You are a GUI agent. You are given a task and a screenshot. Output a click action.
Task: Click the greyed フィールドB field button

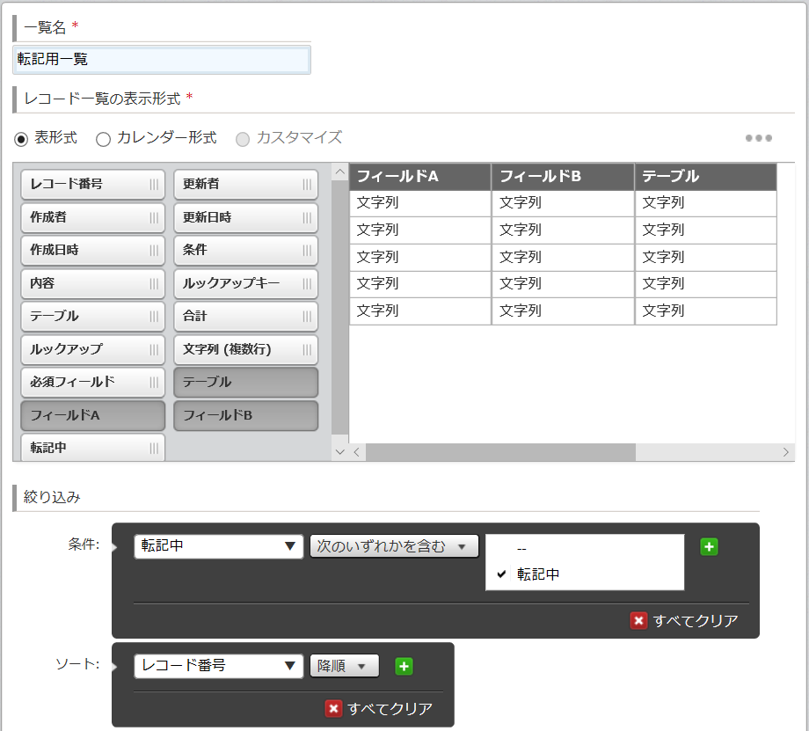pyautogui.click(x=245, y=415)
